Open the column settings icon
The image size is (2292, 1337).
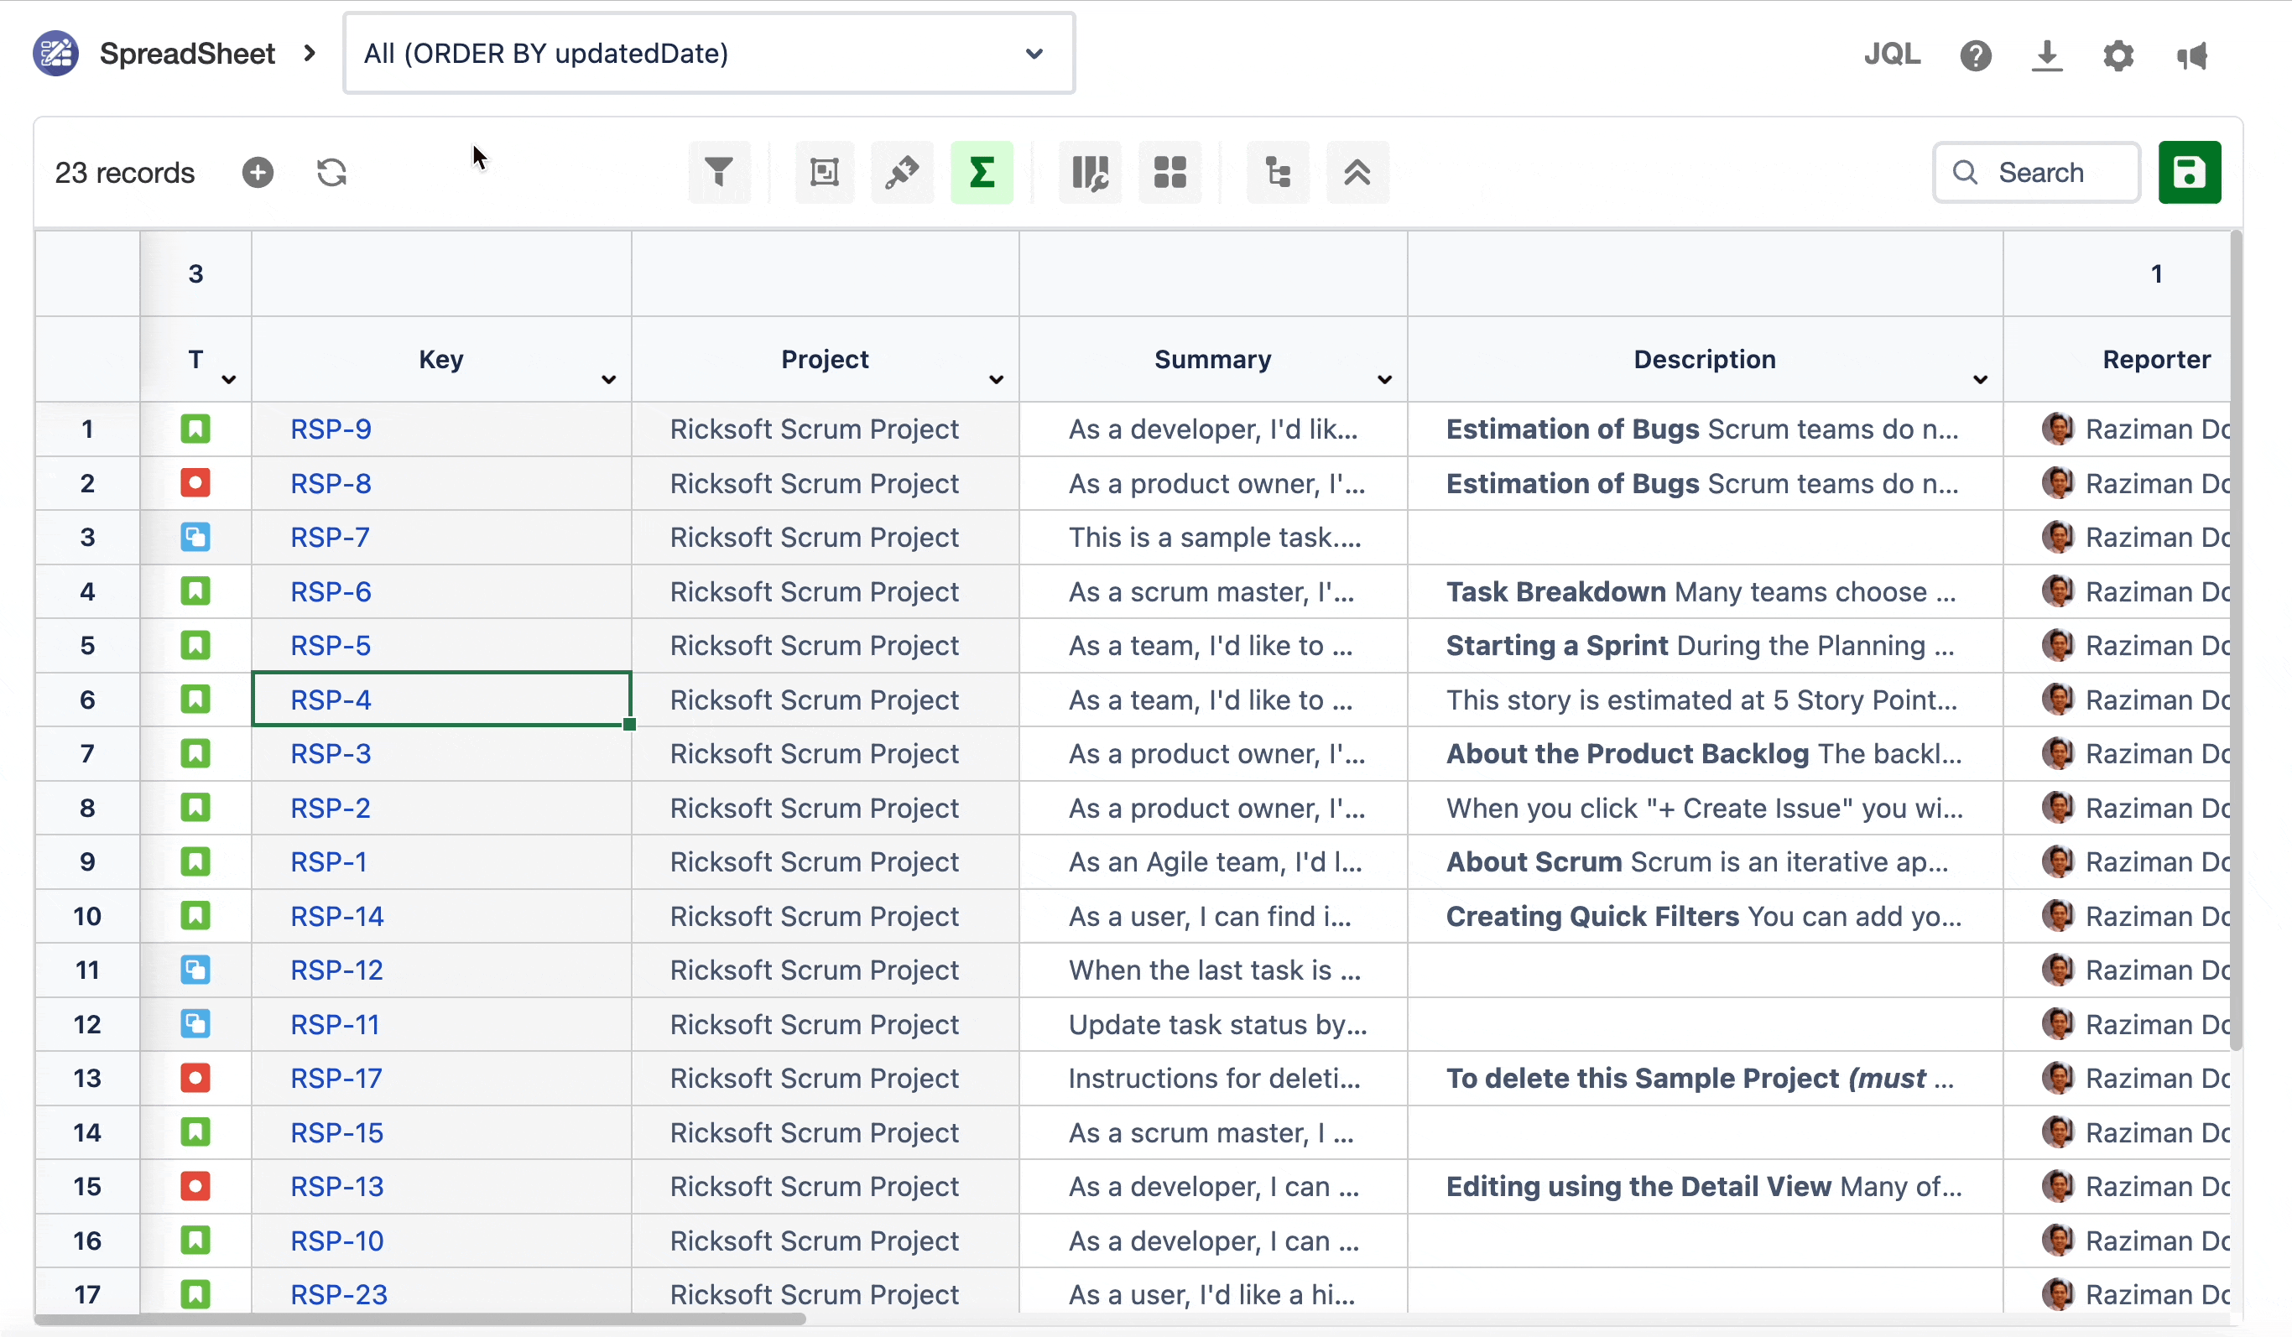1089,172
